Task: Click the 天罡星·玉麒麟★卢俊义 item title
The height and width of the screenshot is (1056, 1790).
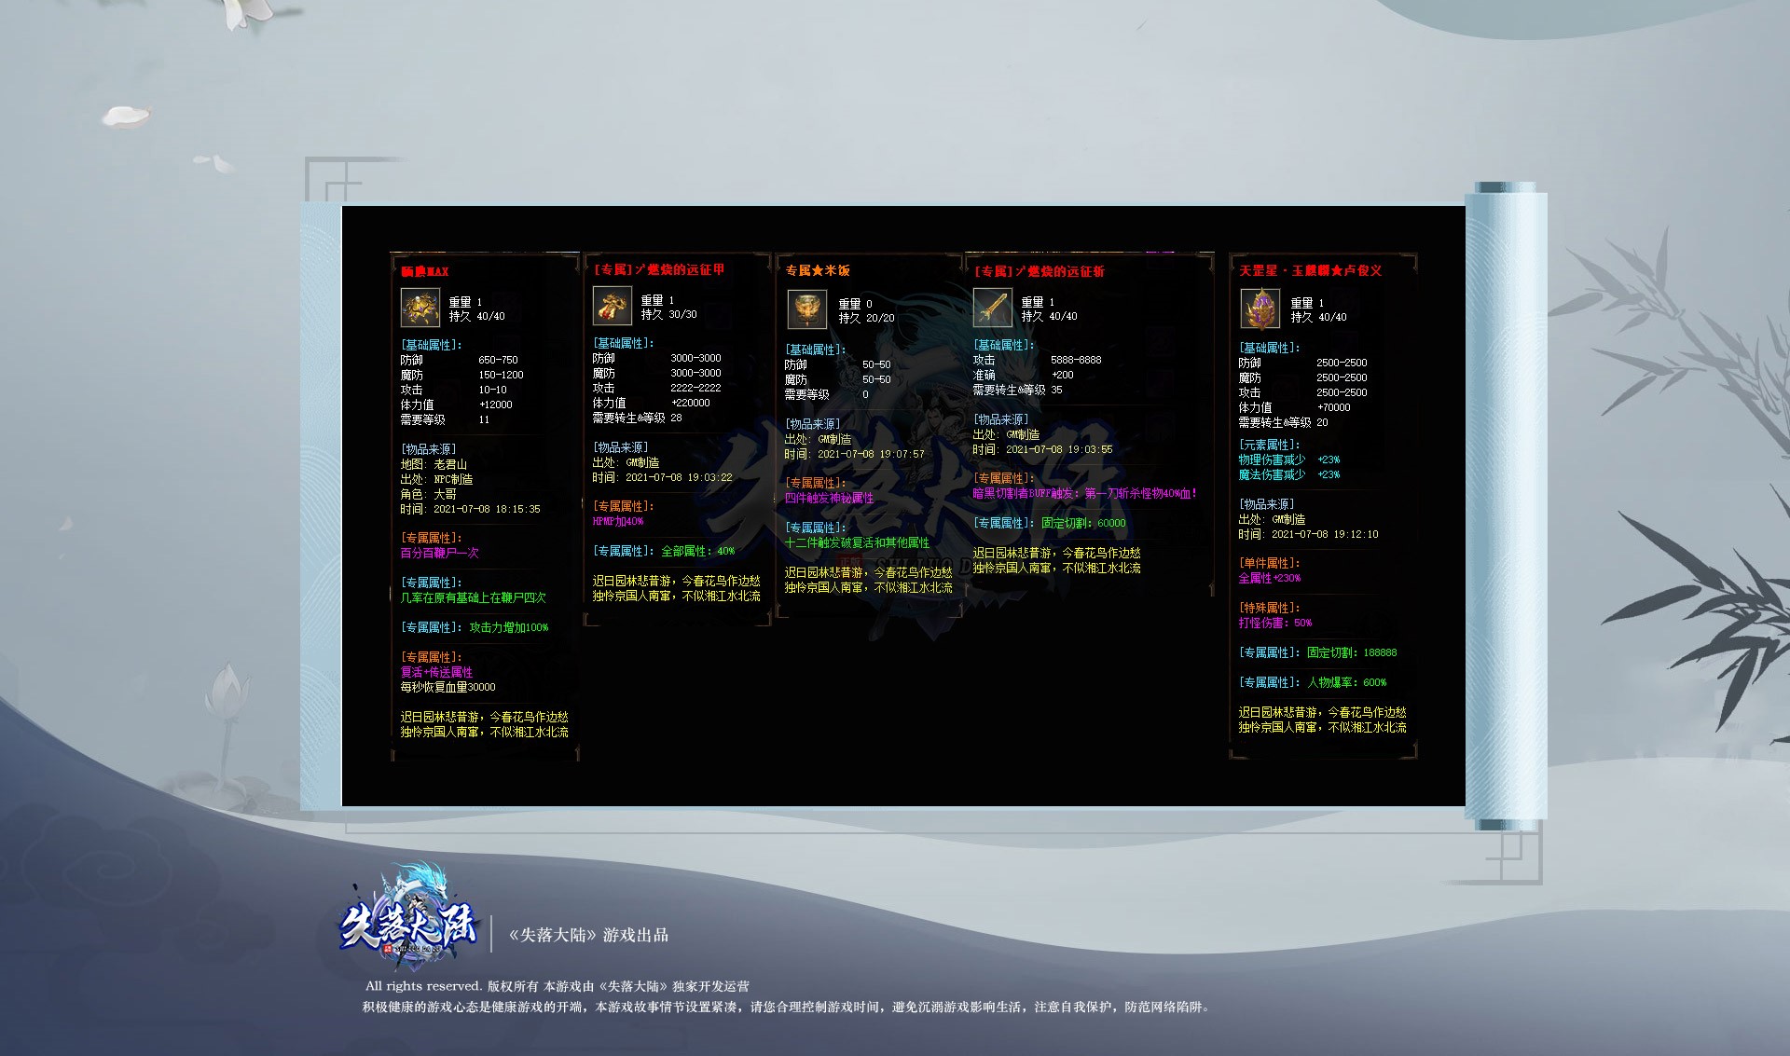Action: pos(1310,270)
